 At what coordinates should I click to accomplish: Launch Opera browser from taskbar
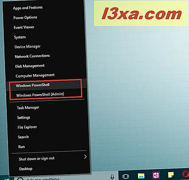pos(186,174)
